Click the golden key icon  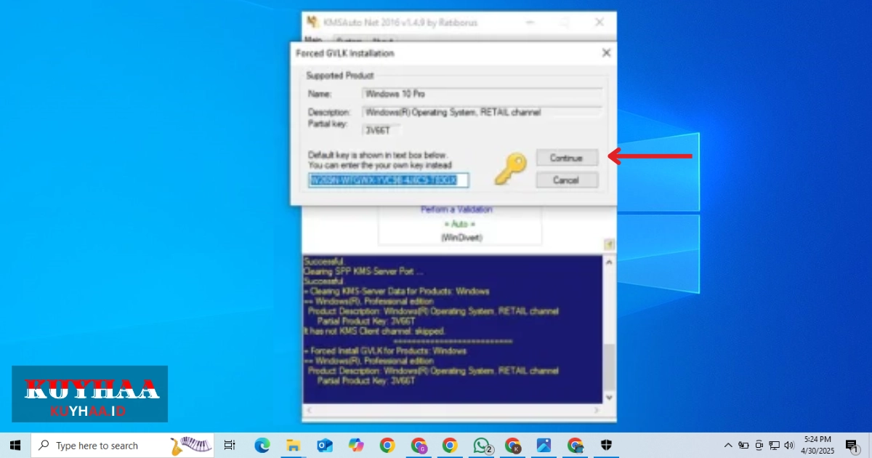click(510, 170)
